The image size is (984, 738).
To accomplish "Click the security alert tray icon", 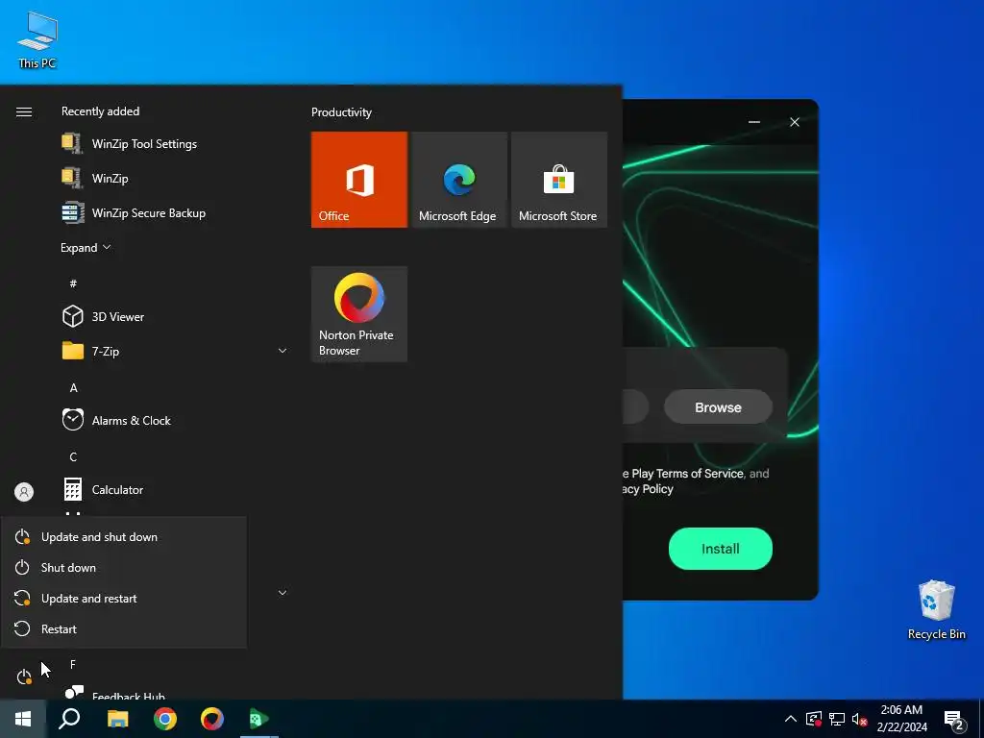I will pyautogui.click(x=814, y=719).
